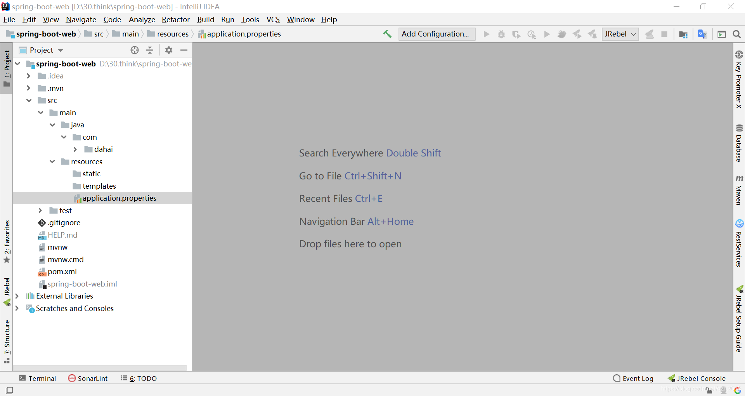The image size is (745, 396).
Task: Expand the test folder
Action: click(x=40, y=210)
